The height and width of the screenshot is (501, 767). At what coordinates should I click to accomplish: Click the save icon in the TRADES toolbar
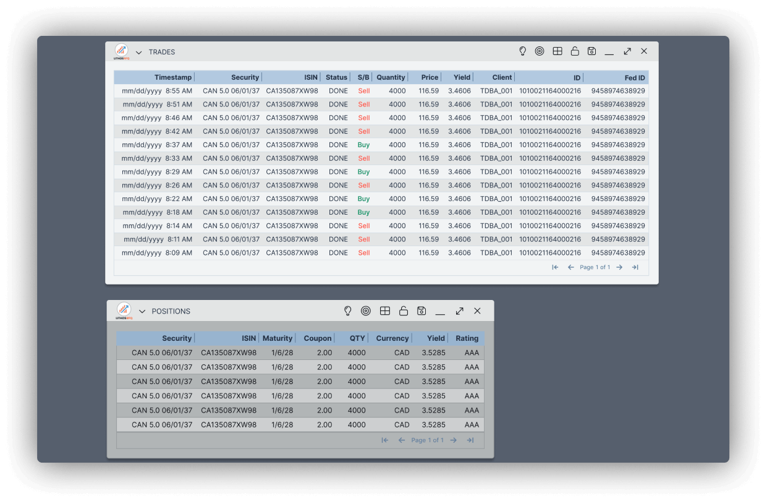point(591,51)
